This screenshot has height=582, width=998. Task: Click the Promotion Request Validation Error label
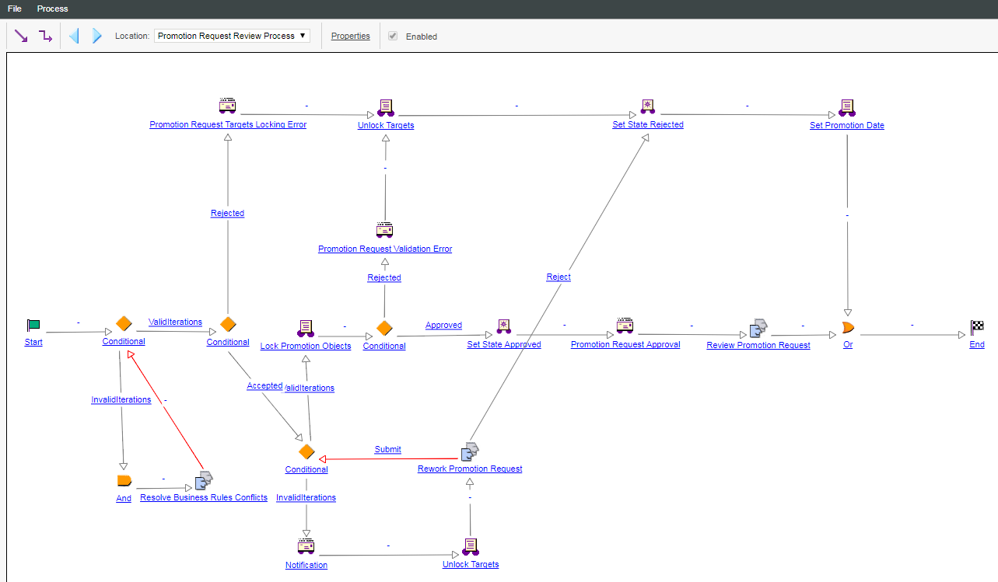tap(385, 249)
